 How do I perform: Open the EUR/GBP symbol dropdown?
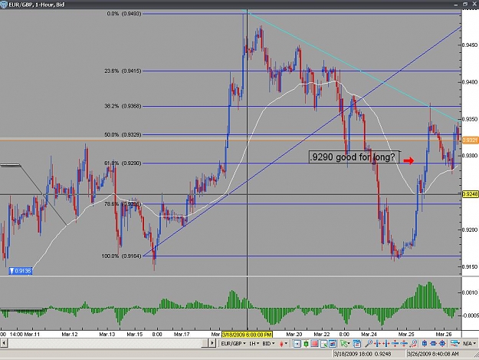[x=234, y=343]
